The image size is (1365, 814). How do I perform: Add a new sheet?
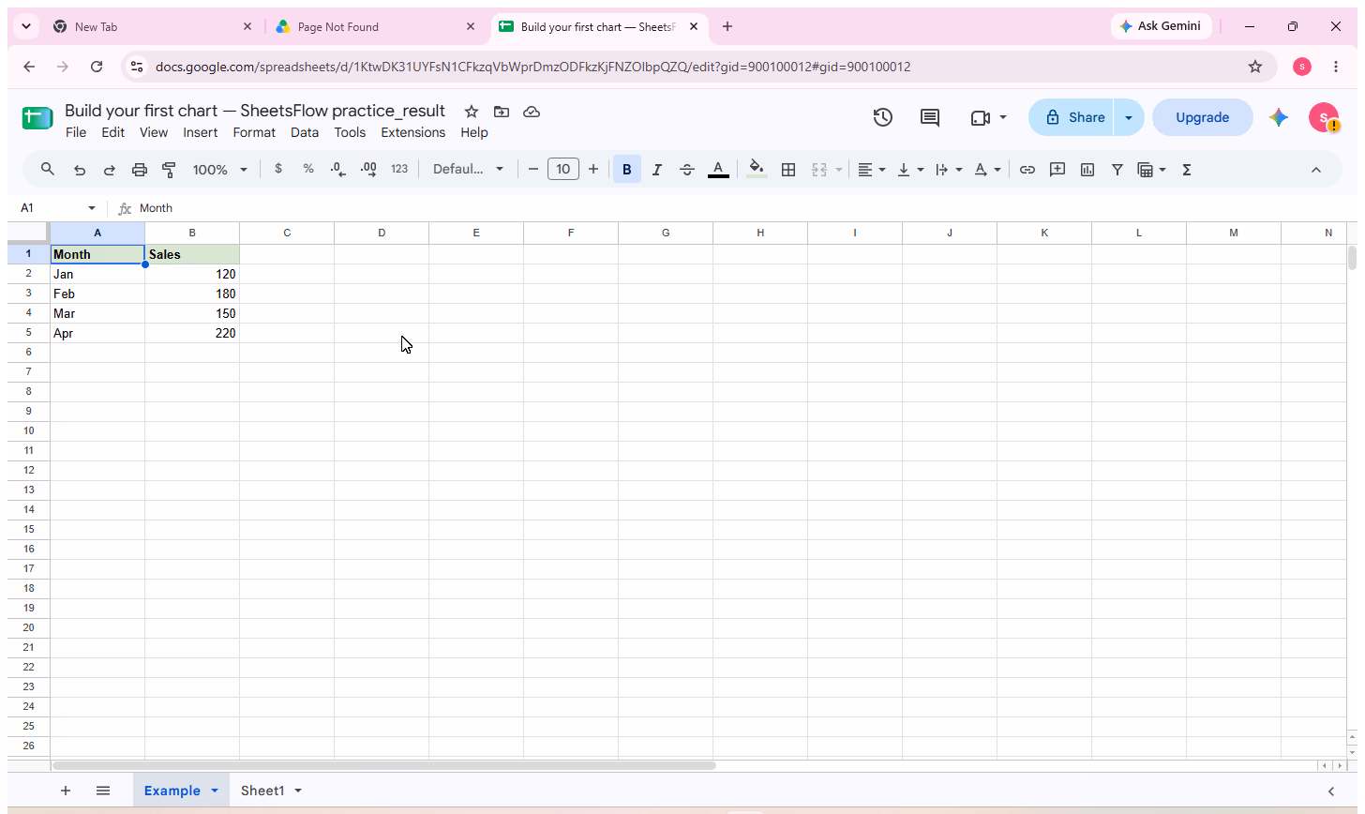click(x=66, y=791)
